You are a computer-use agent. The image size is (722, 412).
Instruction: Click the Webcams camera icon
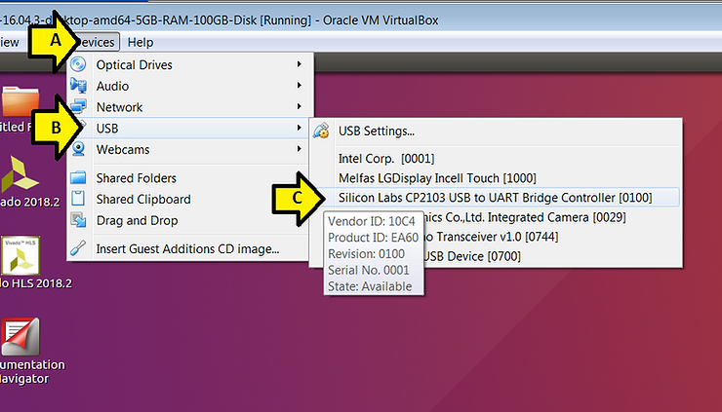tap(79, 150)
